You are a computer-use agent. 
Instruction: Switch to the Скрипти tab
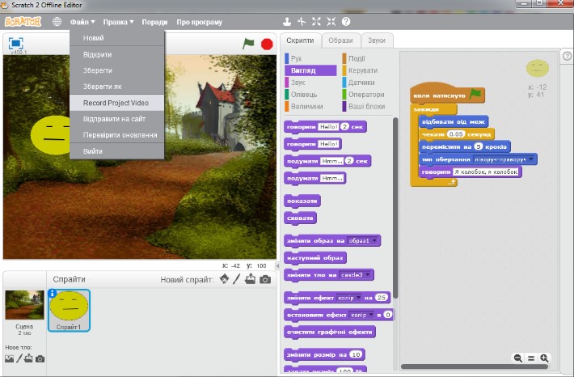click(300, 40)
